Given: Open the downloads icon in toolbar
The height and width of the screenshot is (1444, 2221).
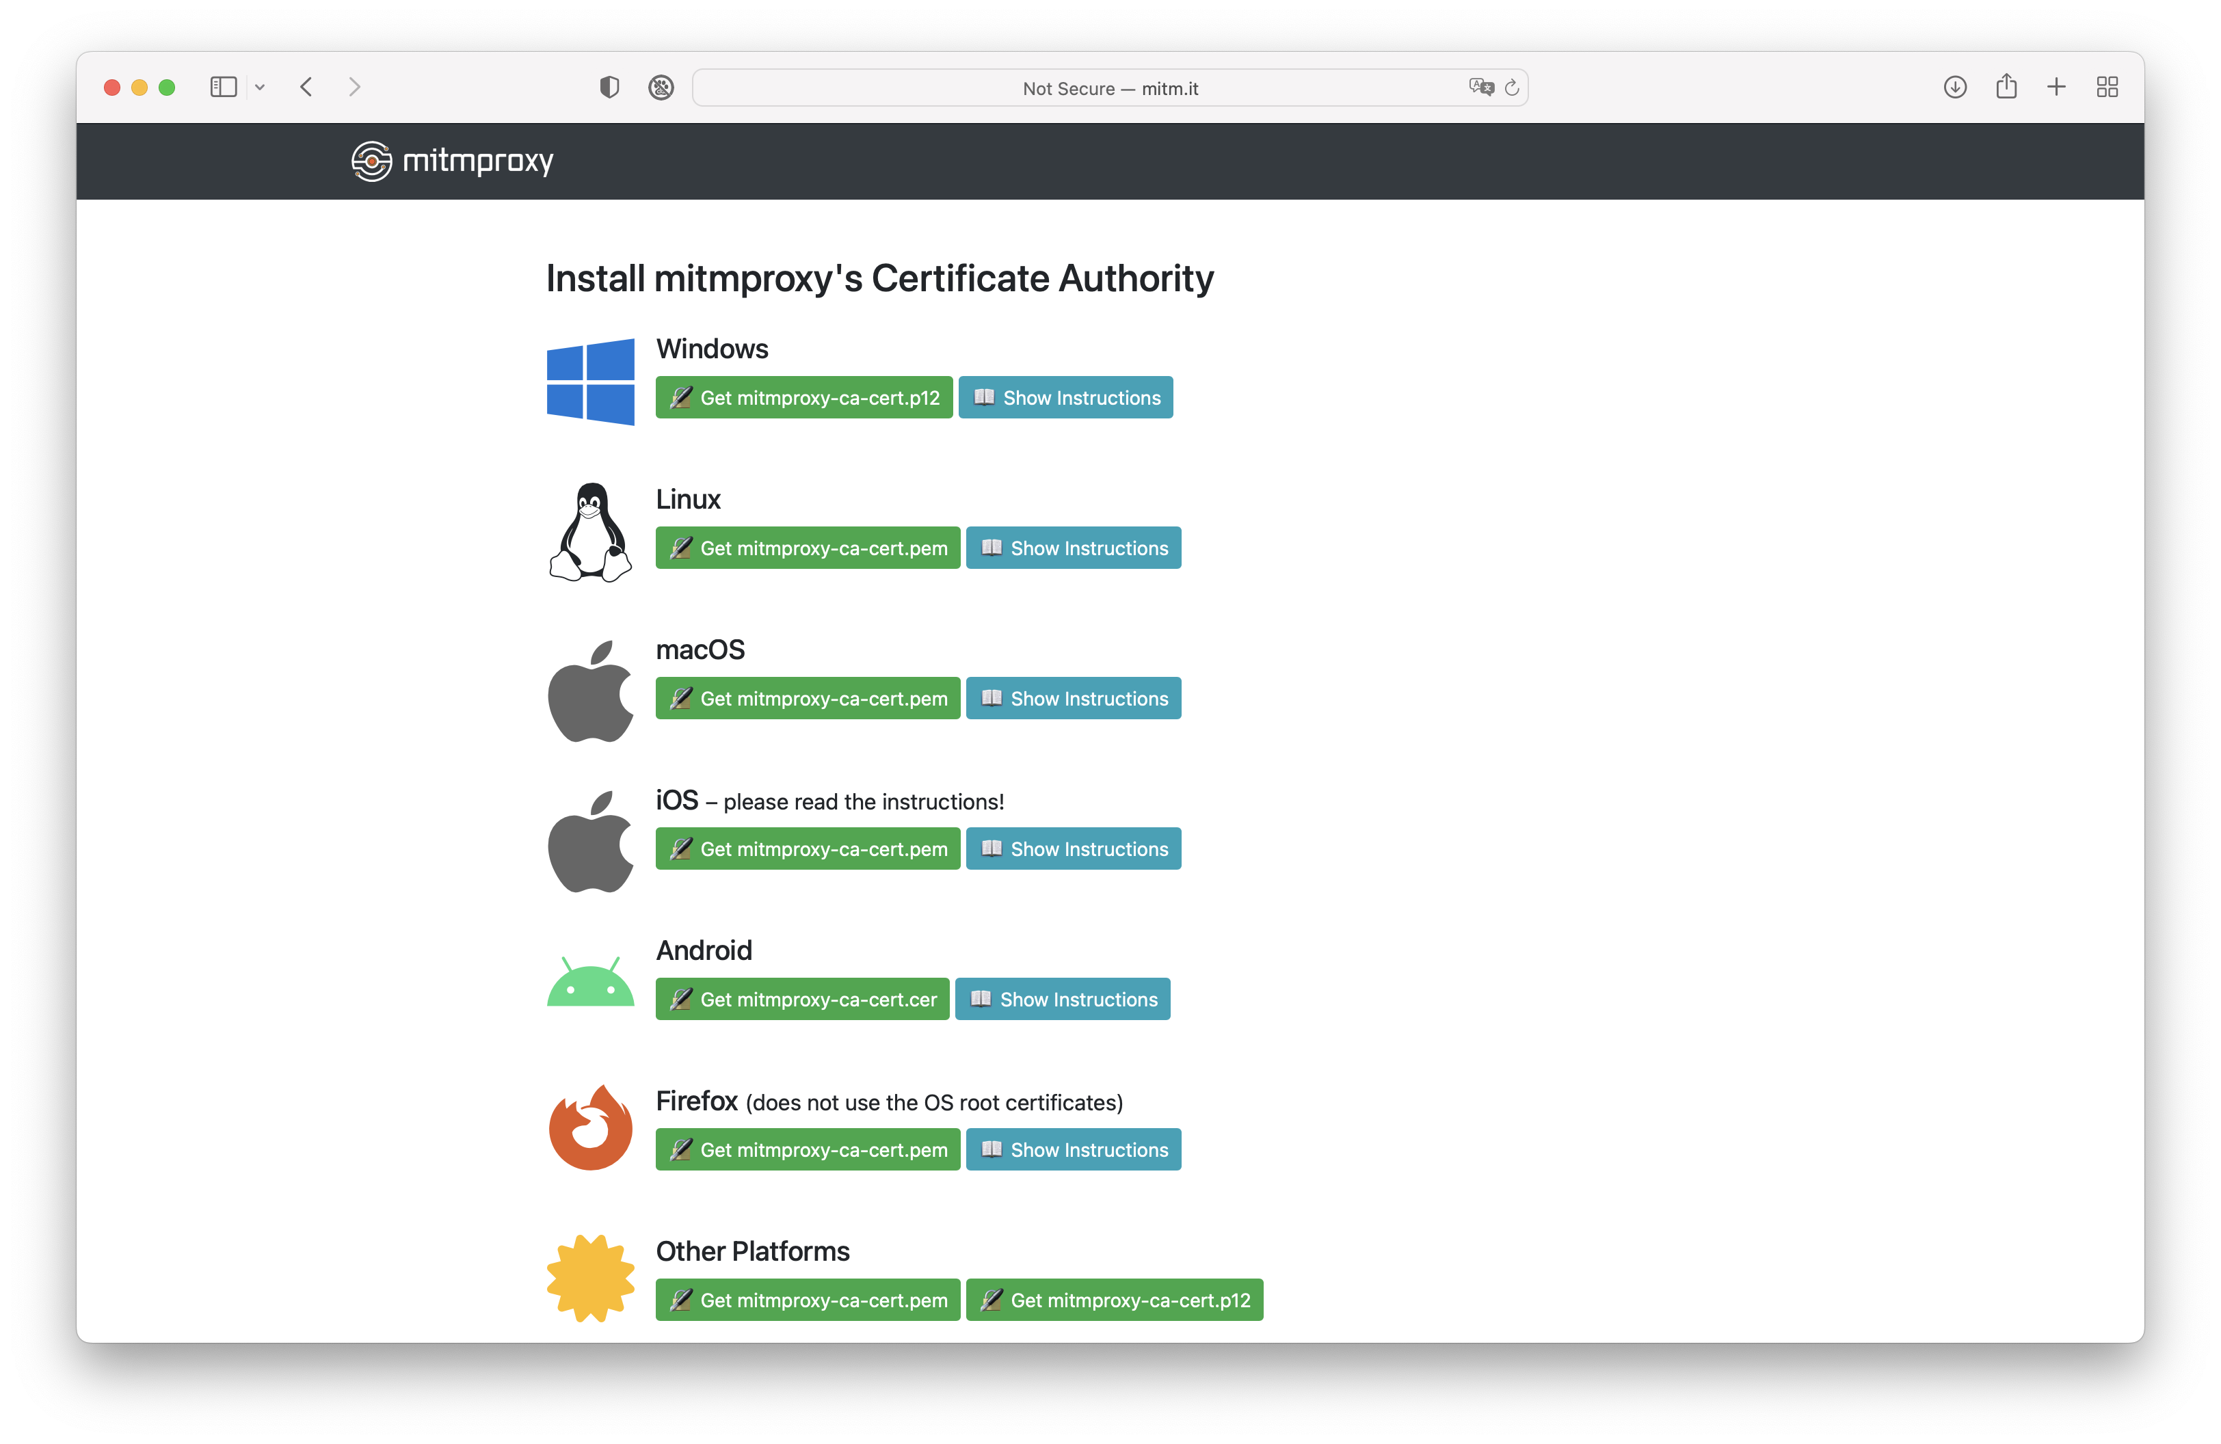Looking at the screenshot, I should [x=1955, y=87].
